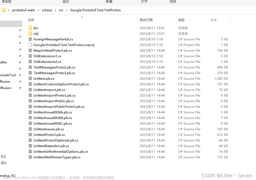This screenshot has width=256, height=180.
Task: Click the UnittestIssue6936C.pb.cs file icon
Action: (x=30, y=124)
